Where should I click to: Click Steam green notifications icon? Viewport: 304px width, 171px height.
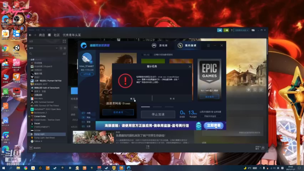pos(226,30)
